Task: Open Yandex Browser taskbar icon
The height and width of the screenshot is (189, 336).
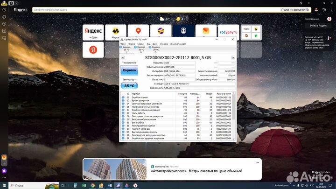Action: (135, 185)
